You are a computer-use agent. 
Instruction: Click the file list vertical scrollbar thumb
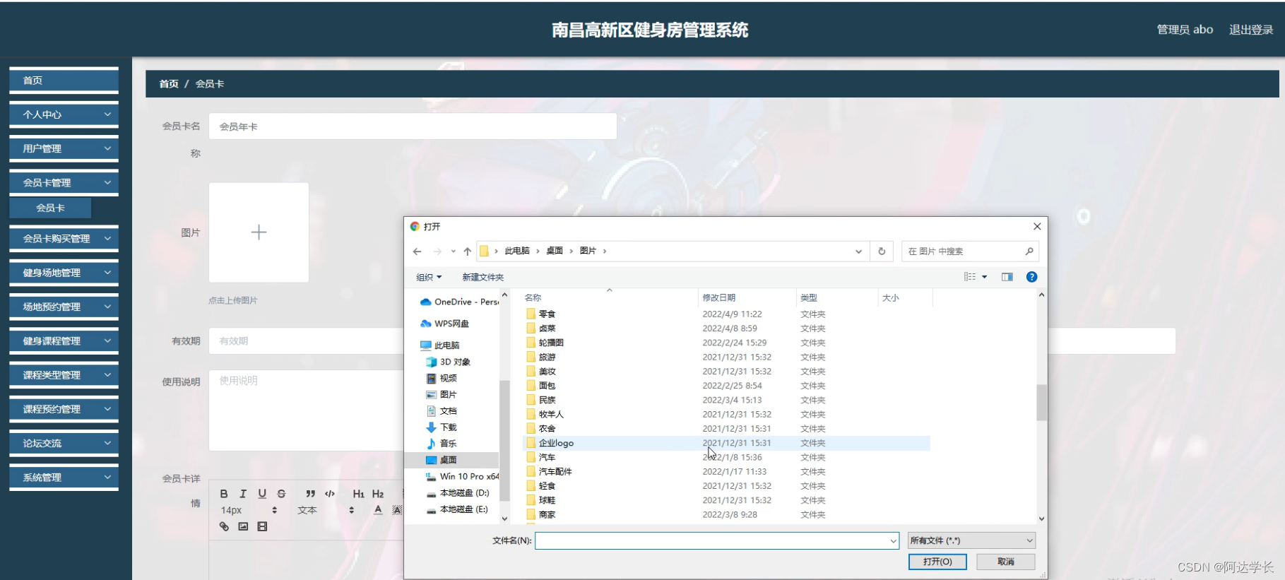pos(1041,403)
